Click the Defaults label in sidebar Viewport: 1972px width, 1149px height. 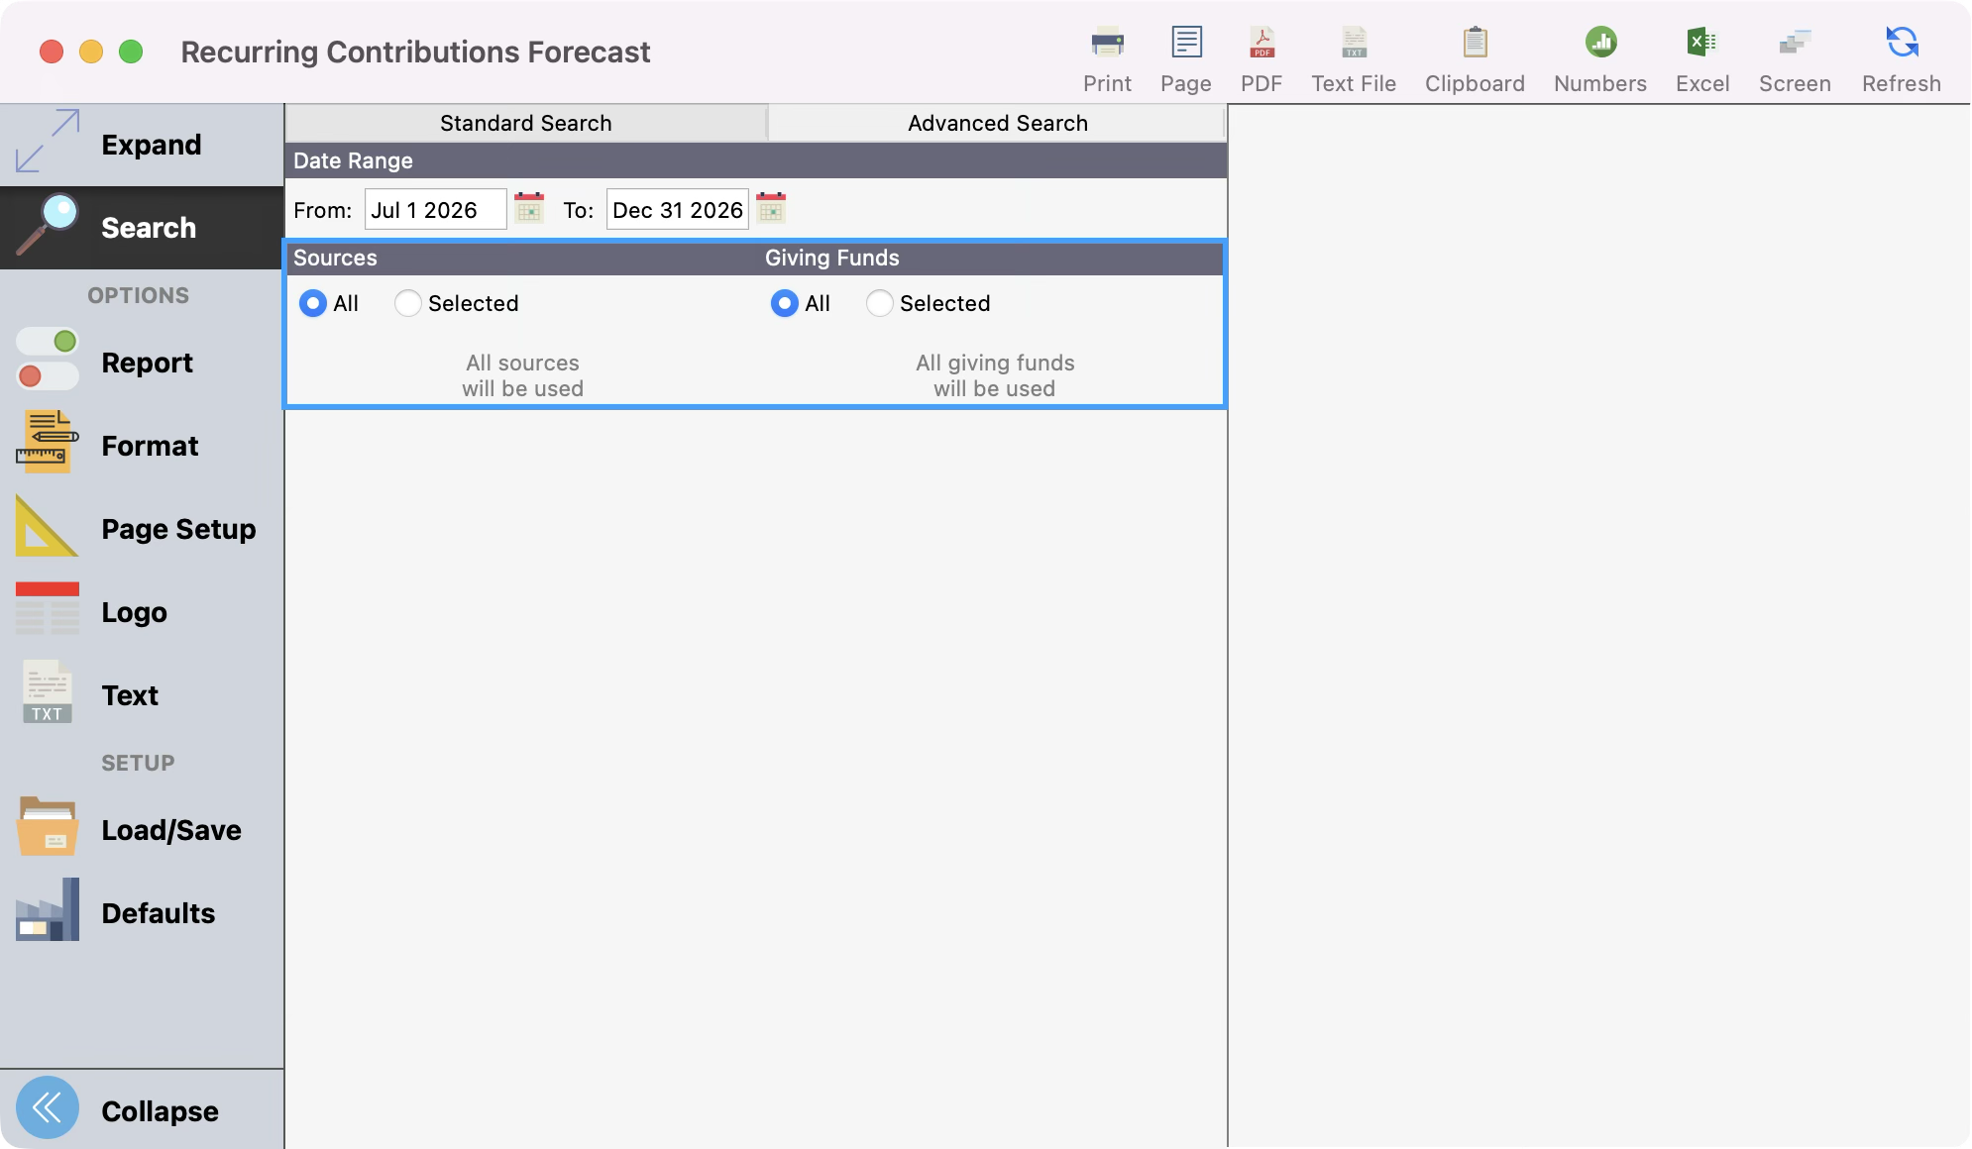pos(159,913)
